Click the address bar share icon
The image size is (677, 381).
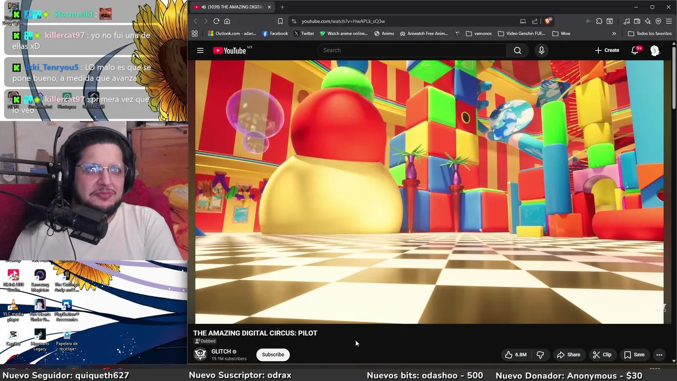point(535,21)
